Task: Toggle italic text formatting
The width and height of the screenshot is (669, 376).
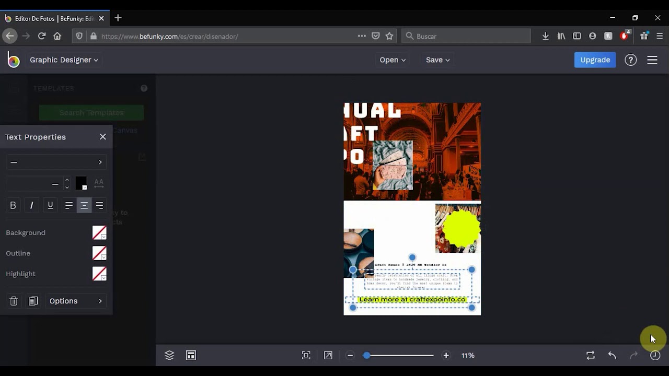Action: 31,205
